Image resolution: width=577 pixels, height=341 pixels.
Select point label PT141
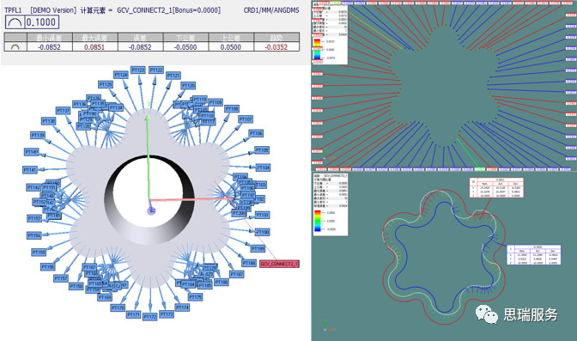tap(30, 170)
